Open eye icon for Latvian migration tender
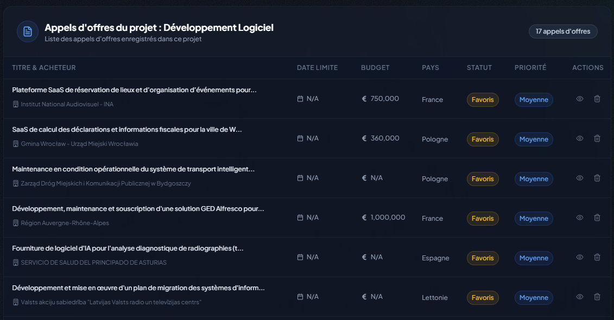The height and width of the screenshot is (320, 614). coord(580,297)
